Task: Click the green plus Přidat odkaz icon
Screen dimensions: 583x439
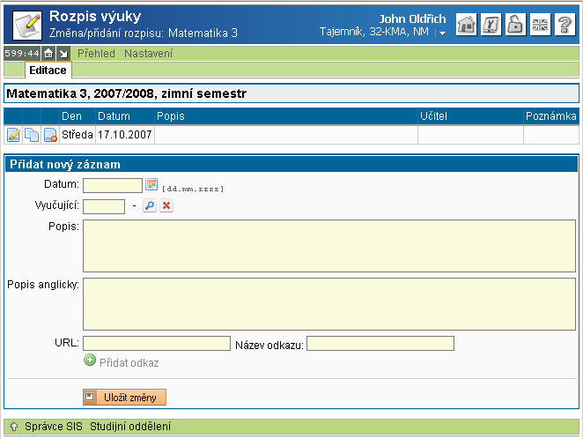Action: tap(89, 361)
